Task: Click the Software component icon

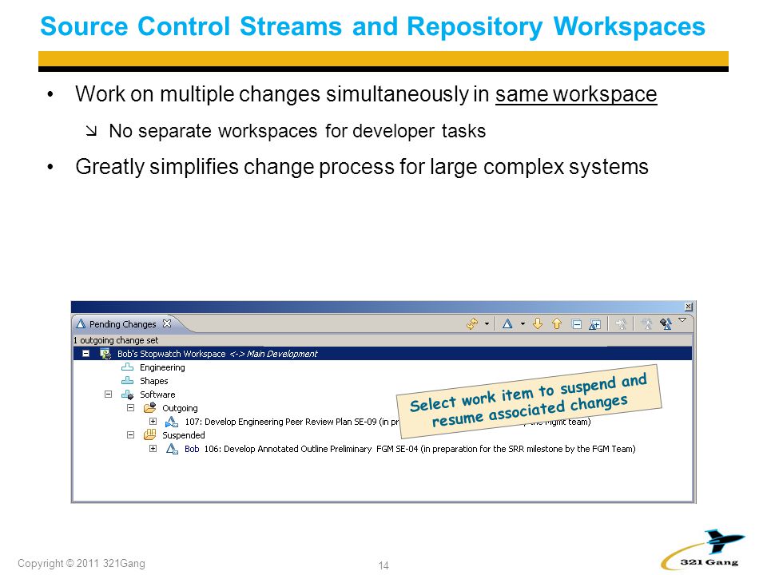Action: (x=127, y=395)
